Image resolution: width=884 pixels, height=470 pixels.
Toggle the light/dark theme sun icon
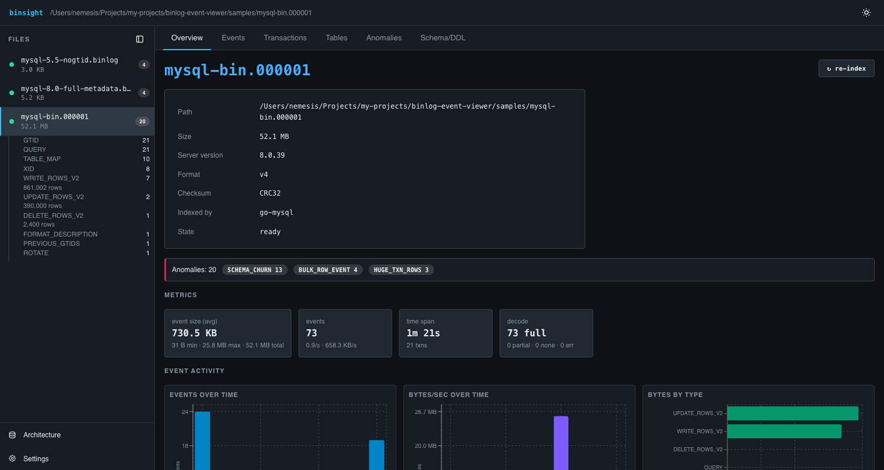(866, 12)
